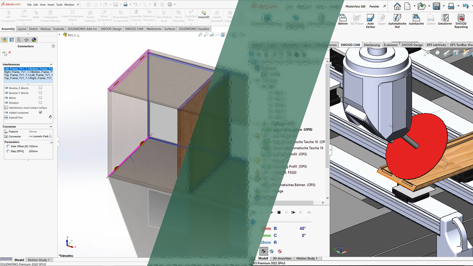Select Left_Frame_TV1_1-1/Bottom_Frame interference row
The width and height of the screenshot is (473, 266).
click(28, 69)
